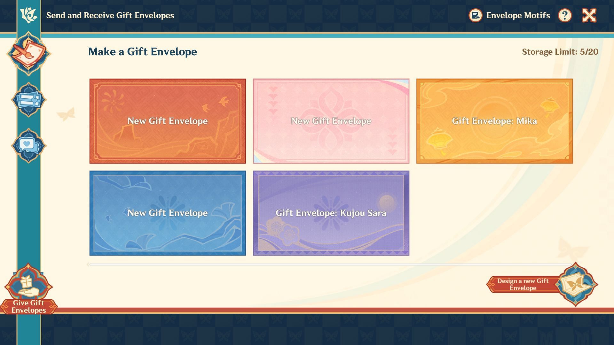
Task: Click the butterfly envelope design icon
Action: tap(576, 284)
